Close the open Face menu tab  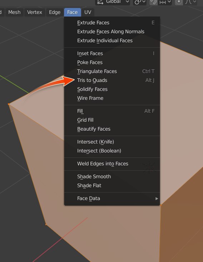pyautogui.click(x=73, y=13)
